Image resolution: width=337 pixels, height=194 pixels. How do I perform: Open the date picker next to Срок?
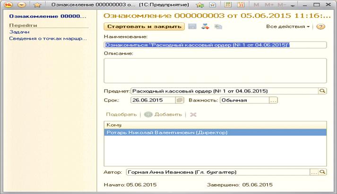click(179, 100)
